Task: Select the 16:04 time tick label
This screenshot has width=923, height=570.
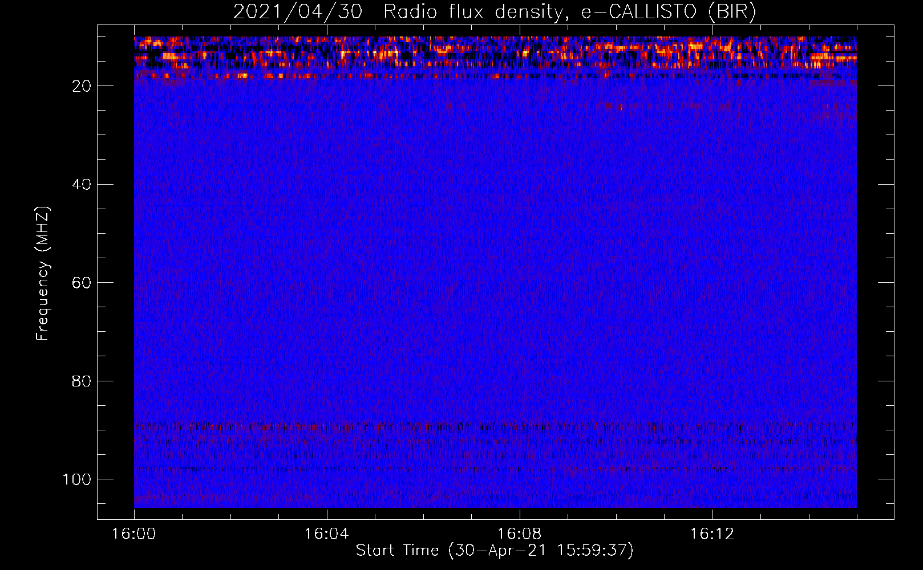Action: (x=326, y=534)
